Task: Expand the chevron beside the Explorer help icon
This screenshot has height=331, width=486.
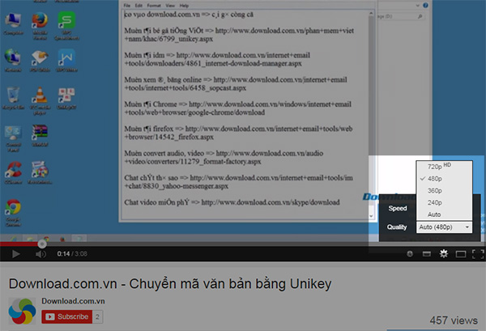Action: pyautogui.click(x=417, y=6)
